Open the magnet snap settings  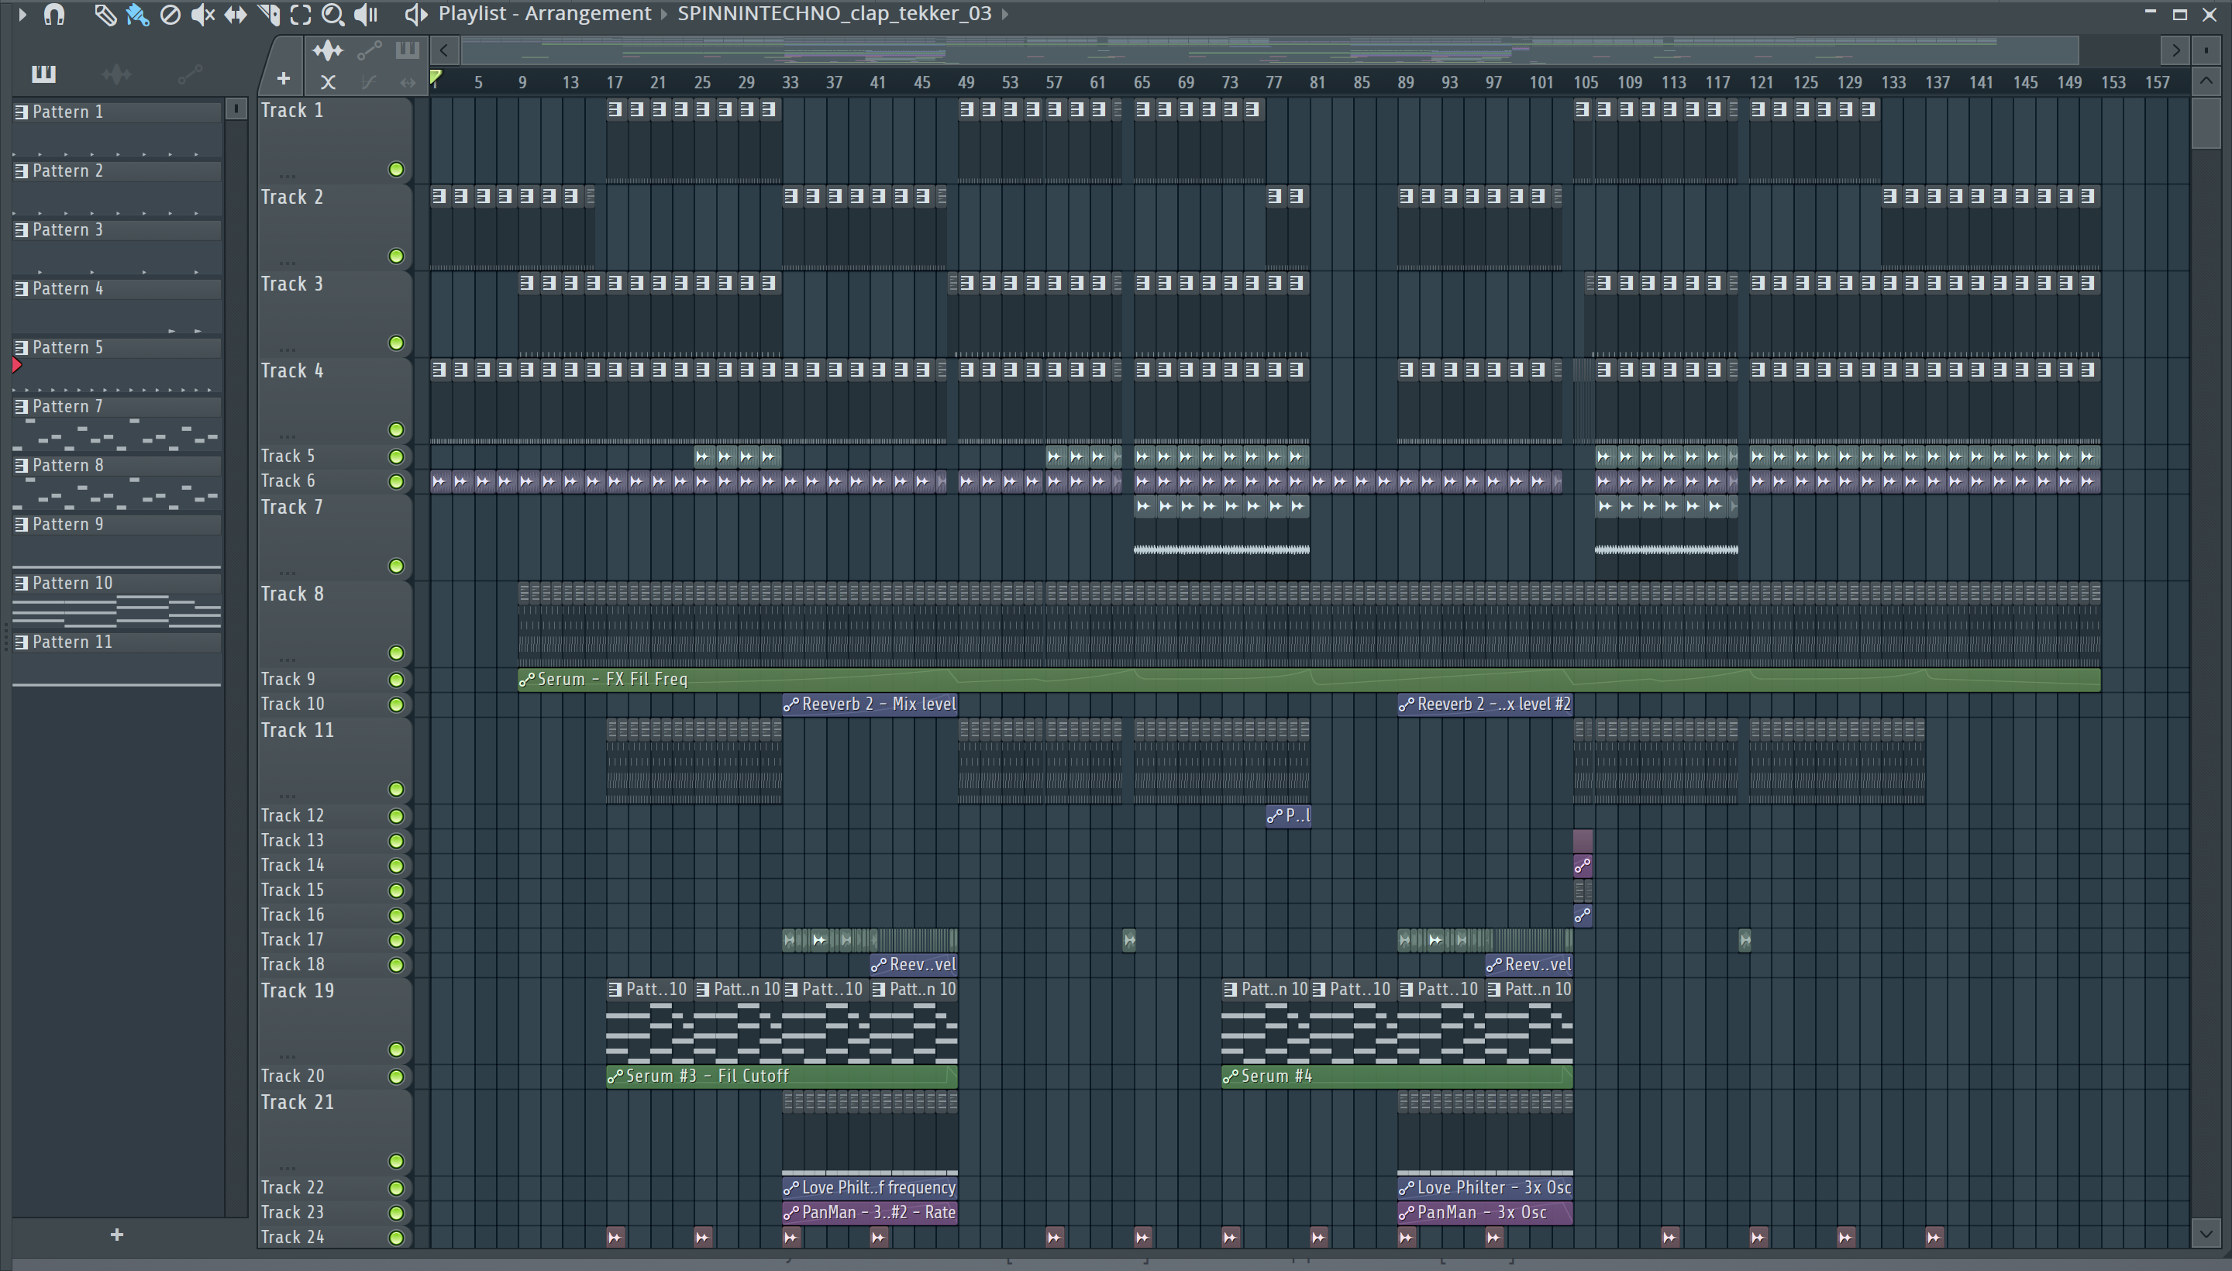54,14
